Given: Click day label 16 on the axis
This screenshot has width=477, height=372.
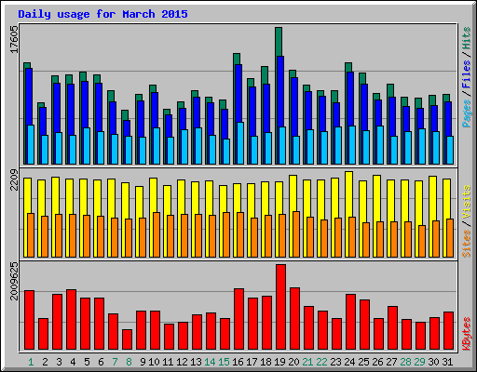Looking at the screenshot, I should pyautogui.click(x=238, y=362).
